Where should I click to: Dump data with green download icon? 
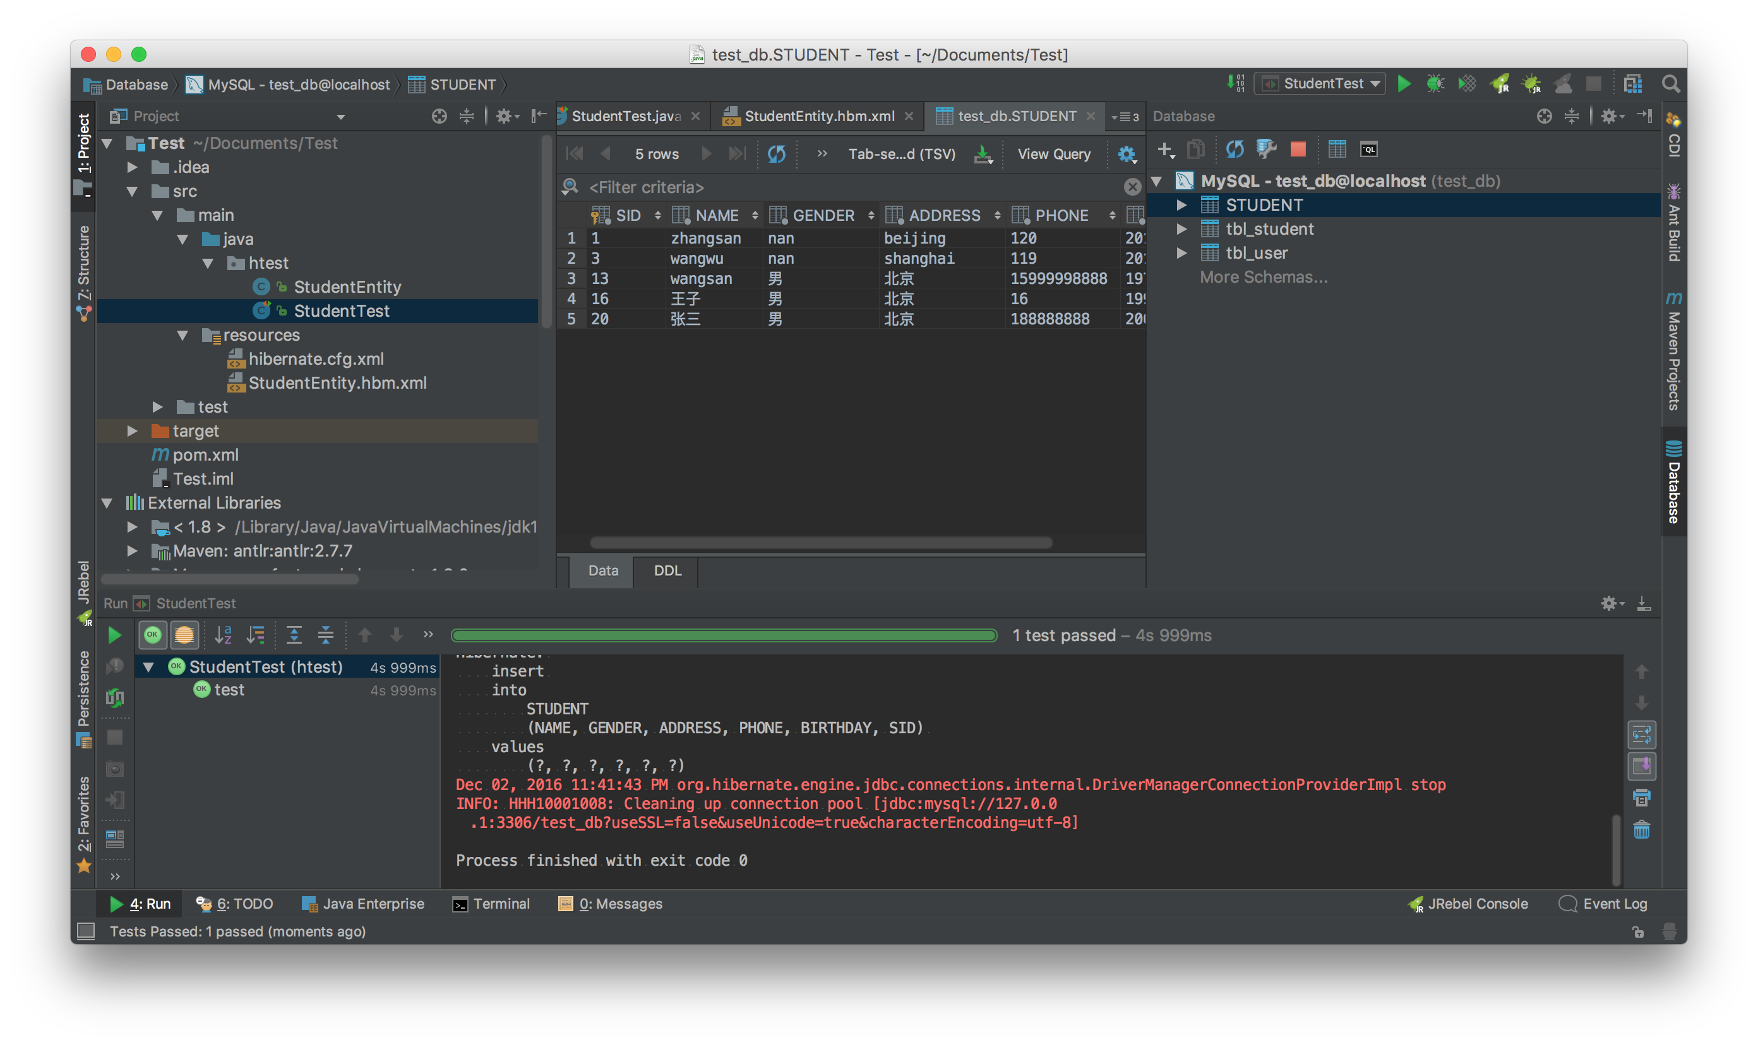point(983,153)
